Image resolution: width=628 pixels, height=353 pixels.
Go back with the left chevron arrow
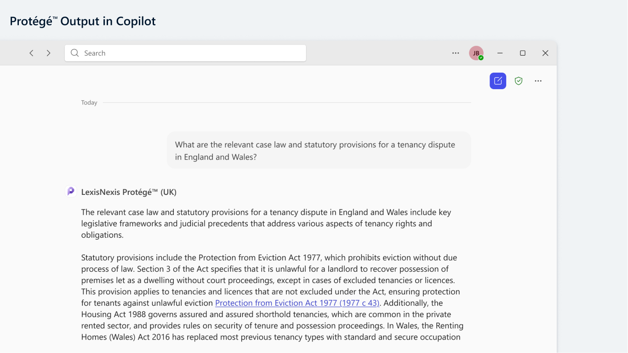pyautogui.click(x=31, y=53)
